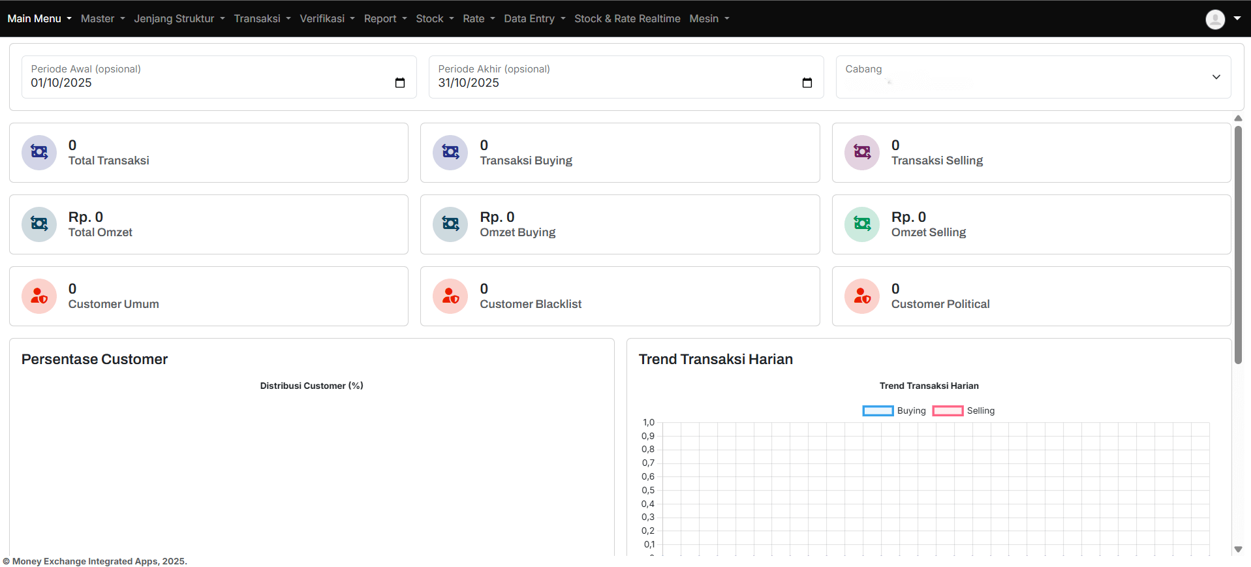The height and width of the screenshot is (567, 1251).
Task: Open the Verifikasi menu
Action: 327,19
